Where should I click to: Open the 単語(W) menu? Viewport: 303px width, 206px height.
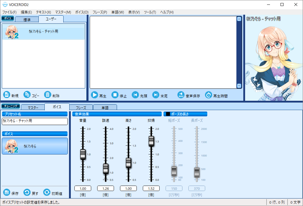click(x=118, y=12)
